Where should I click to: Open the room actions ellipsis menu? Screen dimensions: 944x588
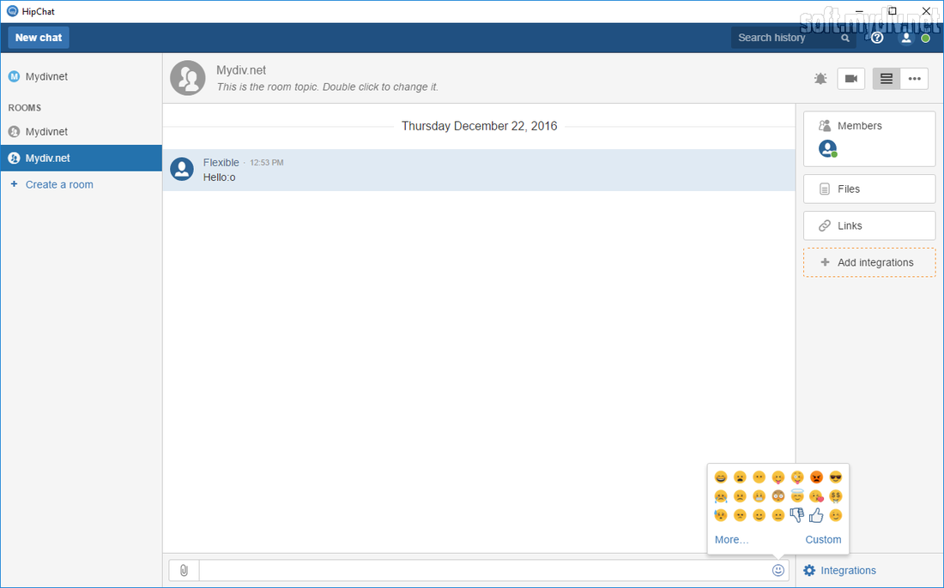pyautogui.click(x=915, y=79)
